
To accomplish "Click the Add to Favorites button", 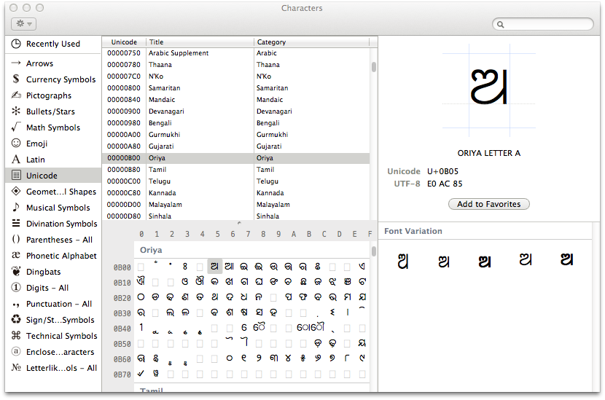I will 488,204.
